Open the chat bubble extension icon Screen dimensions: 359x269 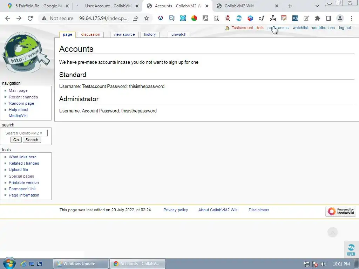[171, 18]
